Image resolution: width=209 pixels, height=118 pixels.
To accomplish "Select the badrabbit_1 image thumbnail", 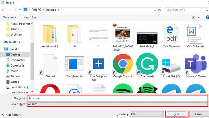I will click(x=147, y=38).
